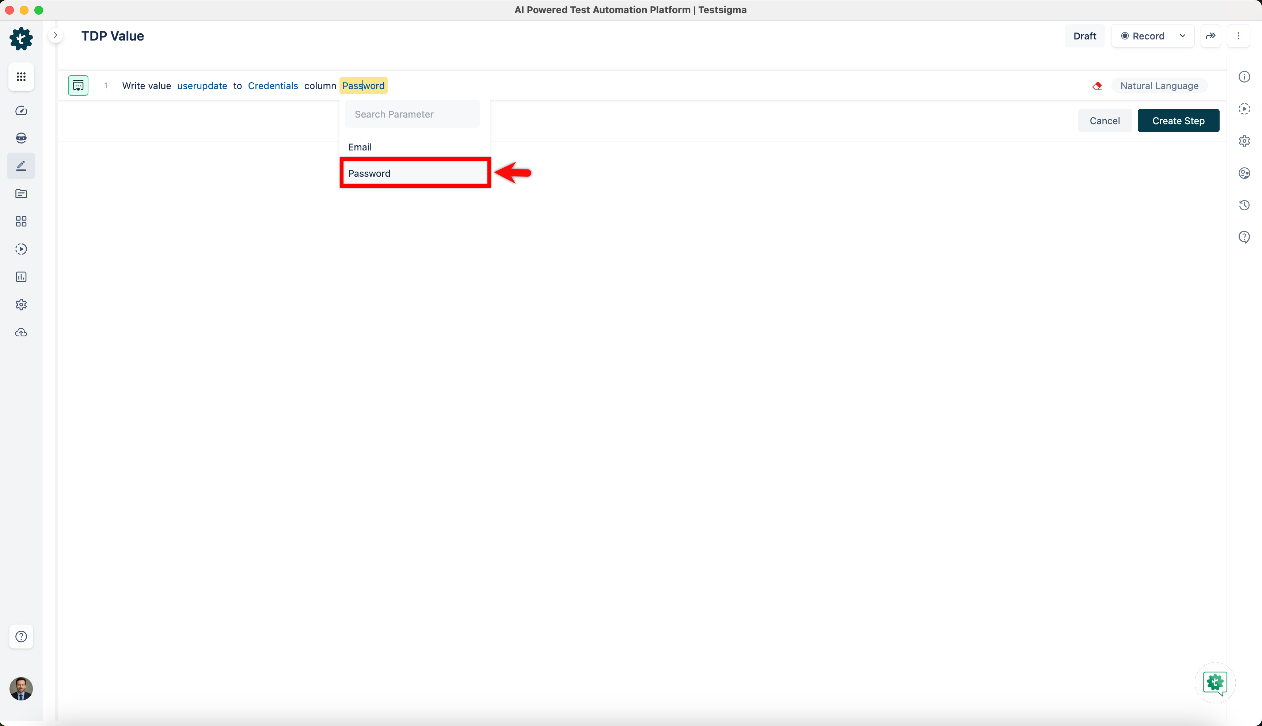This screenshot has height=726, width=1262.
Task: Open the run results play icon in sidebar
Action: 21,249
